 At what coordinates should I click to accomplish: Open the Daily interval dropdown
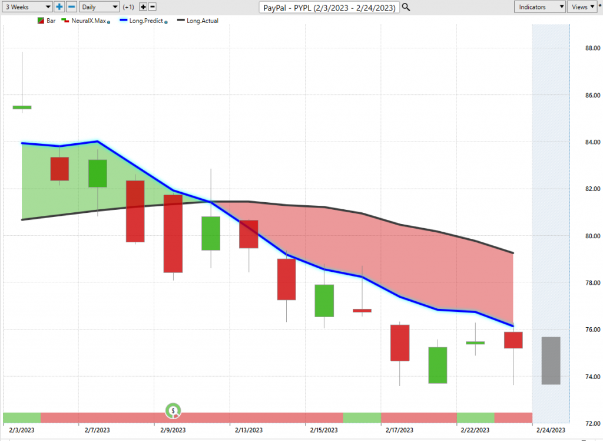(99, 7)
